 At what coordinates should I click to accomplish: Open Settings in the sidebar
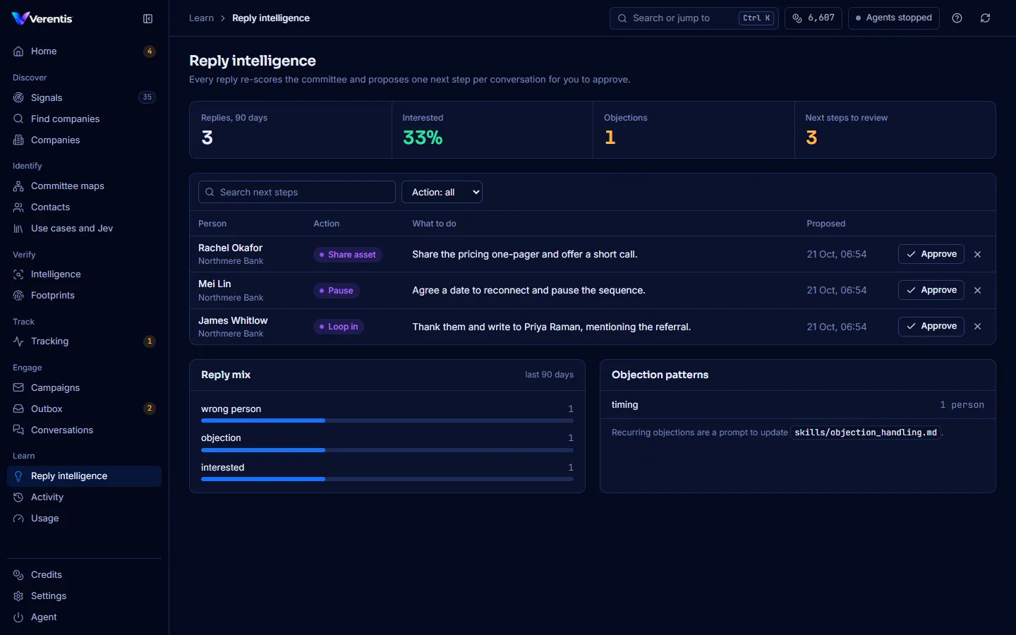pyautogui.click(x=85, y=595)
